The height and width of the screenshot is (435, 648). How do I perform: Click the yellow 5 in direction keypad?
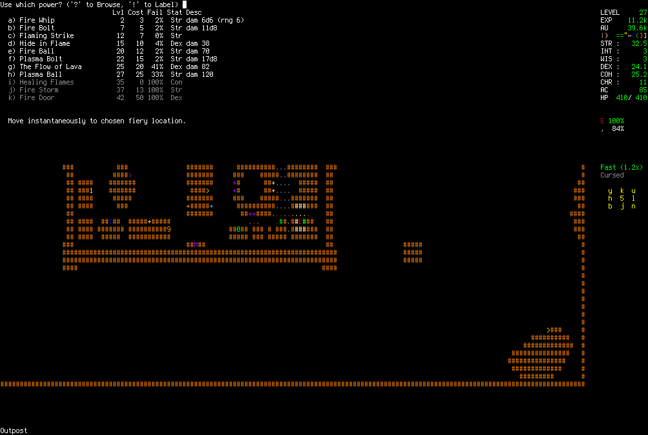point(622,199)
